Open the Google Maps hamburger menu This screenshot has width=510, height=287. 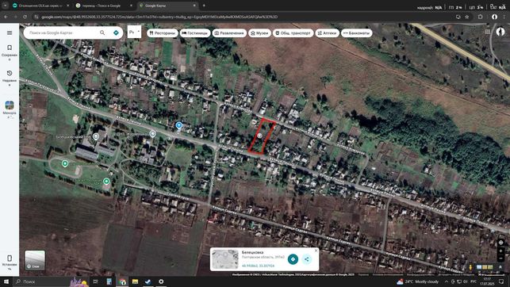10,33
